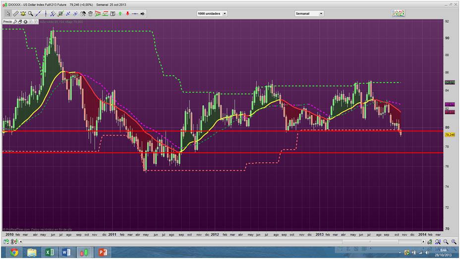This screenshot has height=259, width=460.
Task: Open the '1000 unidades' dropdown
Action: (x=212, y=13)
